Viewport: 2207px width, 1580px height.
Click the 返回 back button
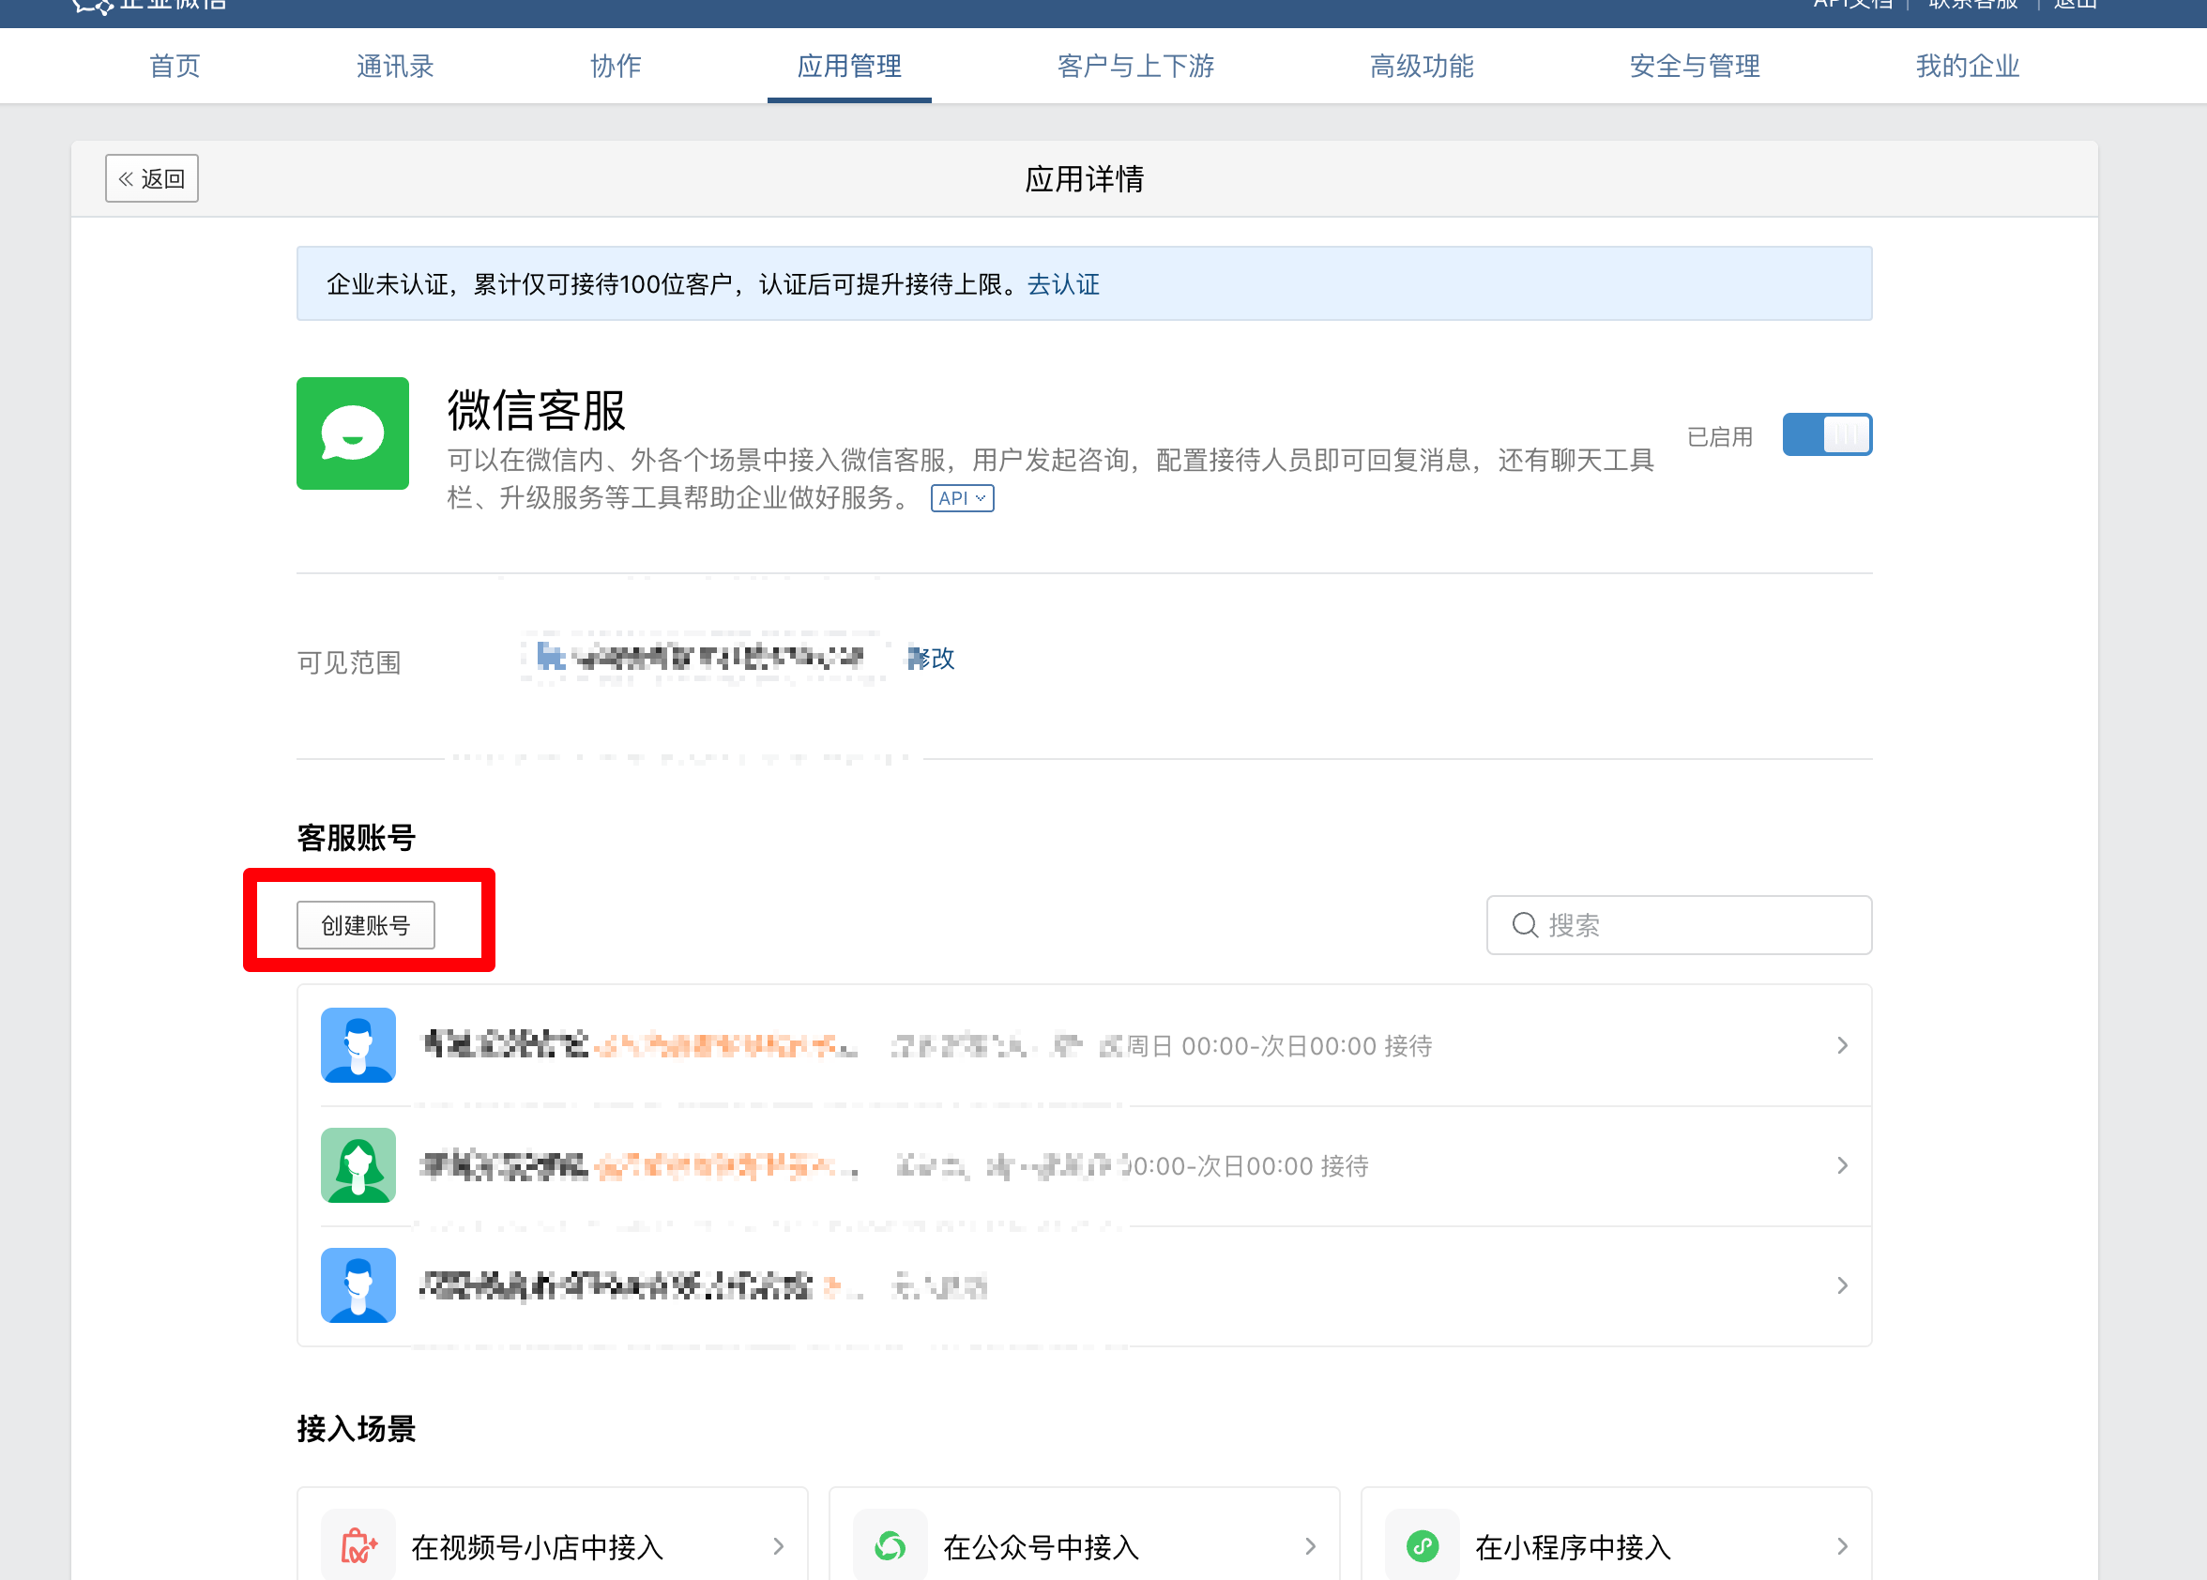click(x=152, y=178)
